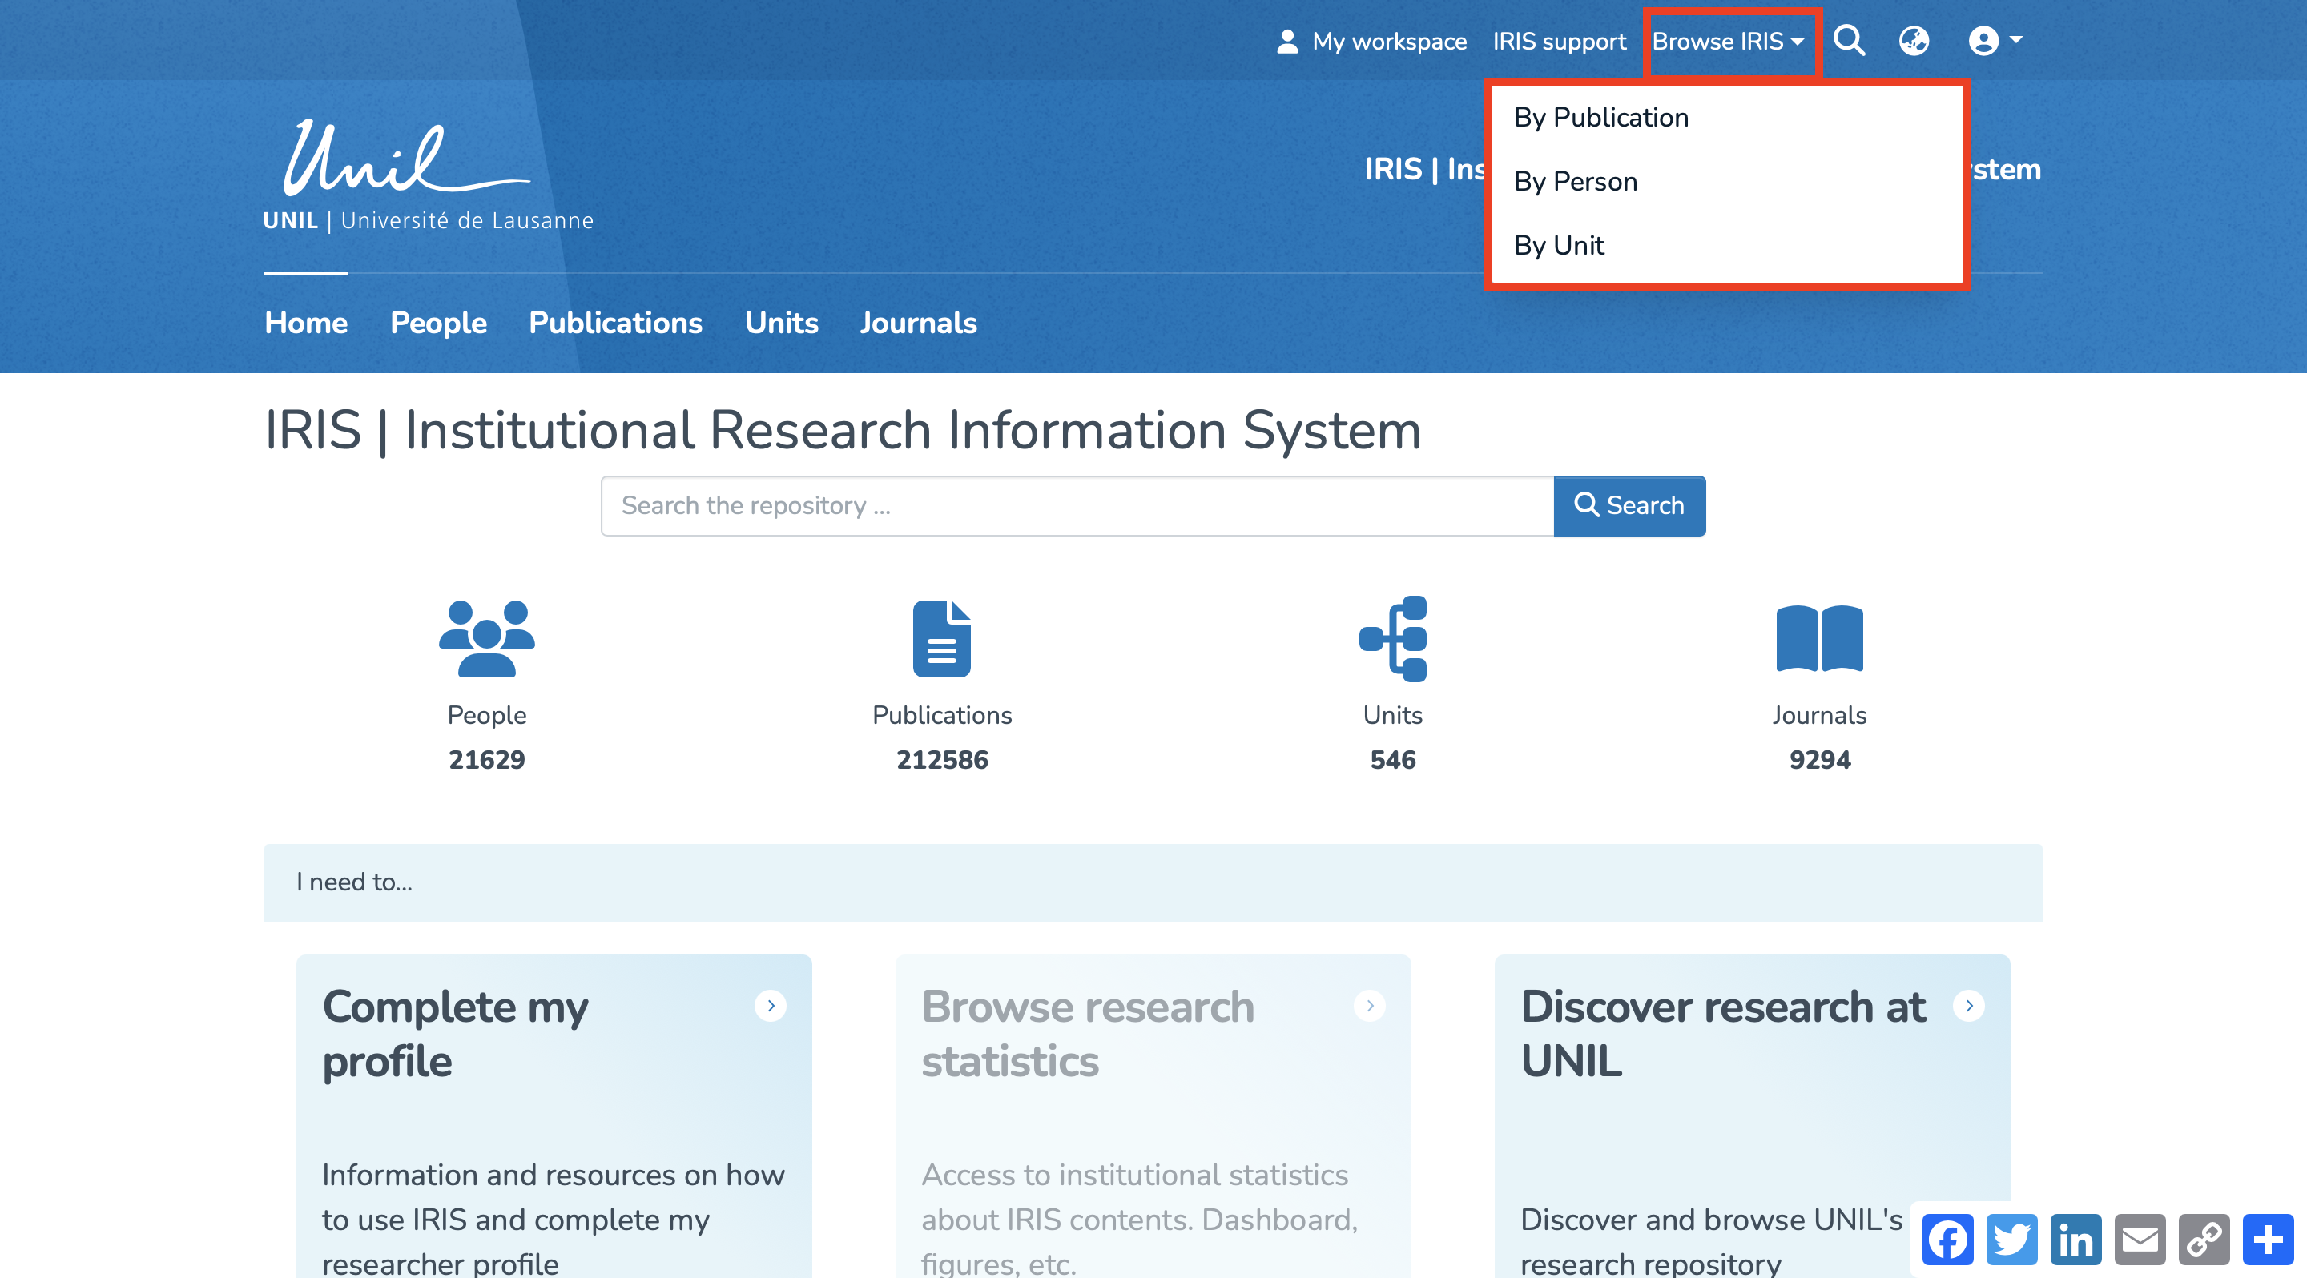Collapse the Browse IRIS dropdown

(1728, 41)
